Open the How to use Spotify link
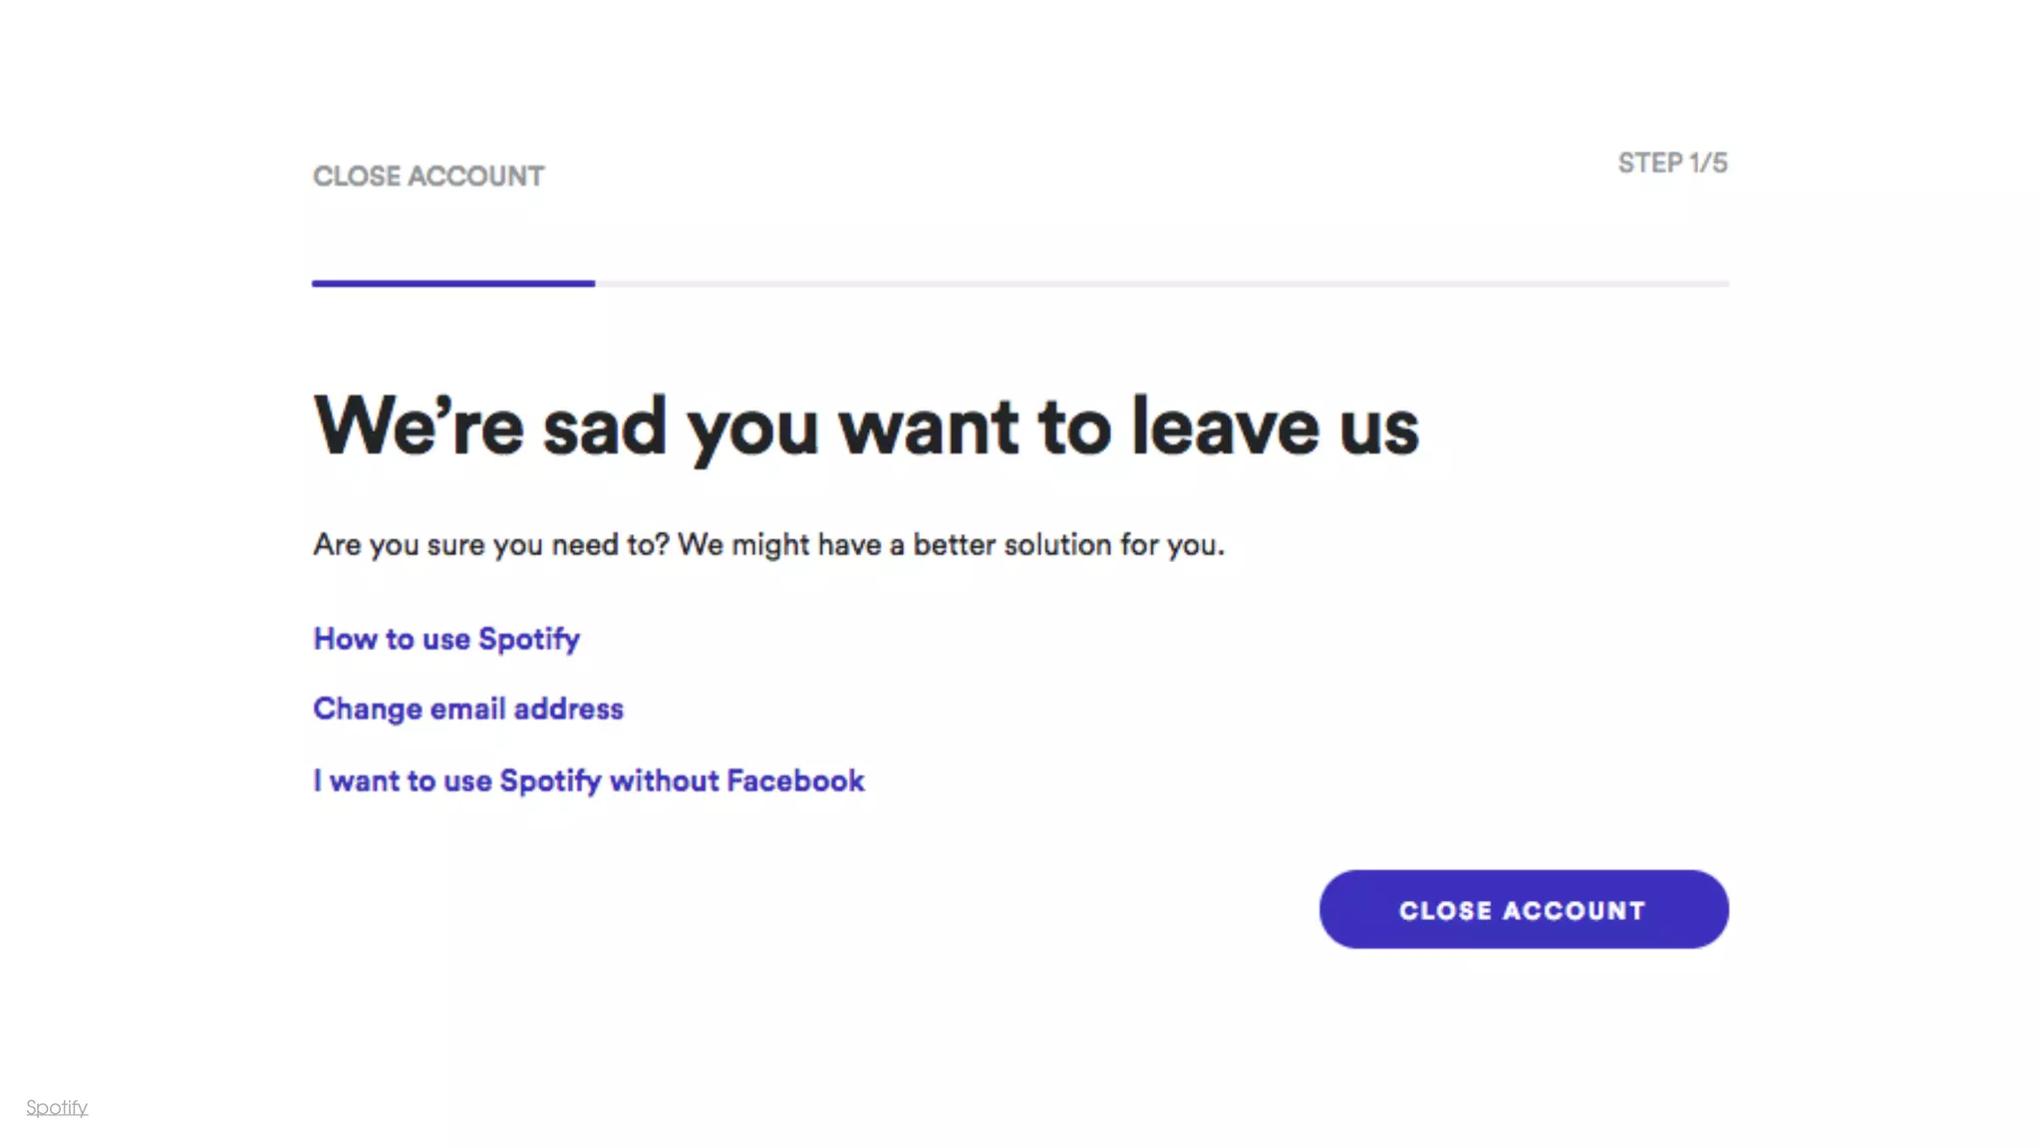Screen dimensions: 2041x1148 point(446,639)
